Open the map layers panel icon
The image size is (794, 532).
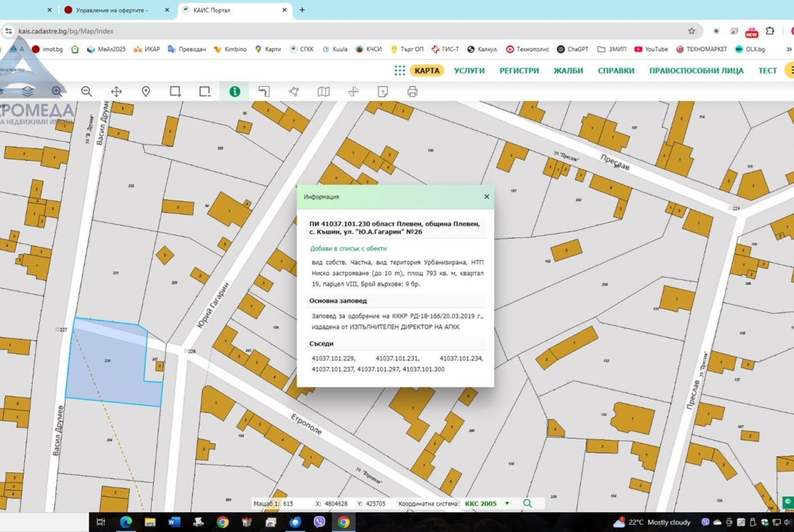click(x=27, y=91)
